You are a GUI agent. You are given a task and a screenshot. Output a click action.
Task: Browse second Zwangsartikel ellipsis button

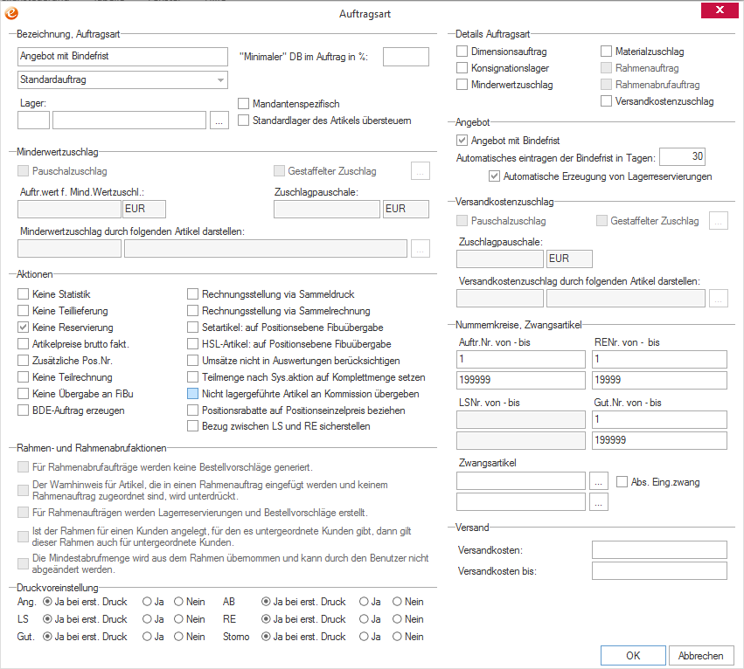(598, 501)
